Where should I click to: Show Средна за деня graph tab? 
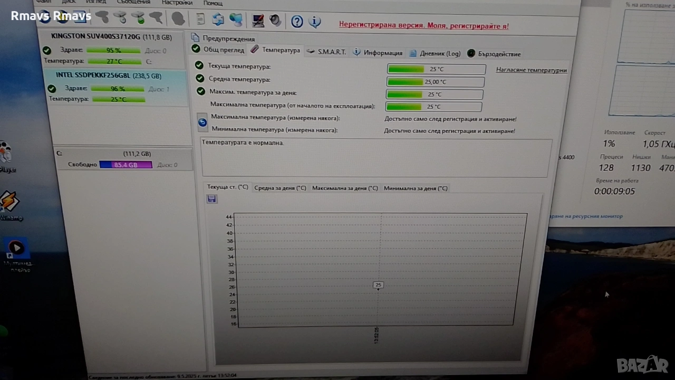[x=280, y=188]
